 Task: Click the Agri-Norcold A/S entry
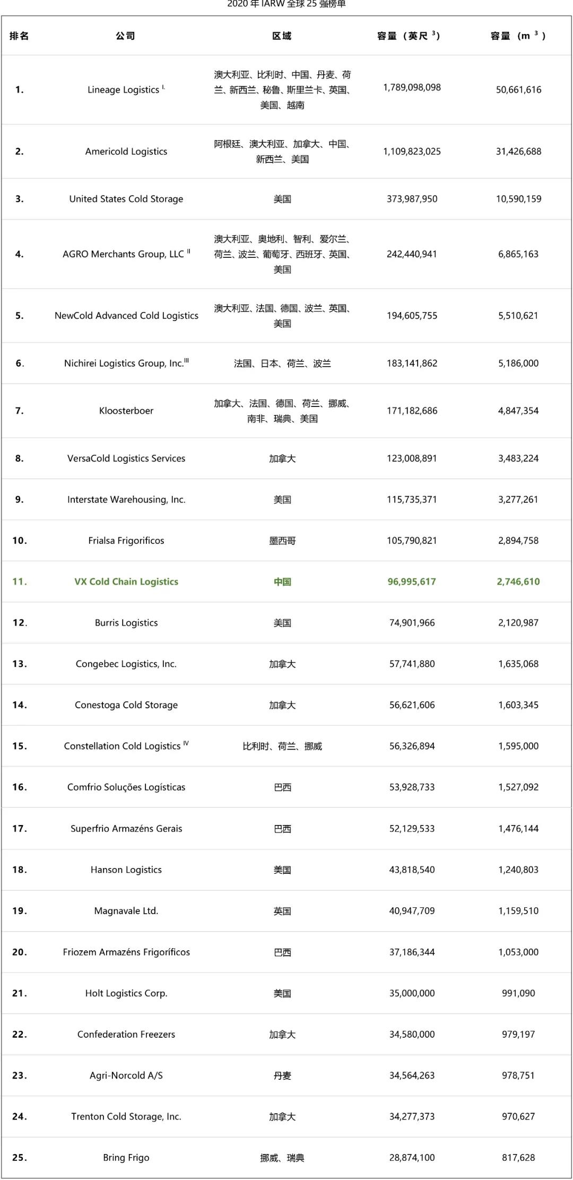coord(126,1075)
